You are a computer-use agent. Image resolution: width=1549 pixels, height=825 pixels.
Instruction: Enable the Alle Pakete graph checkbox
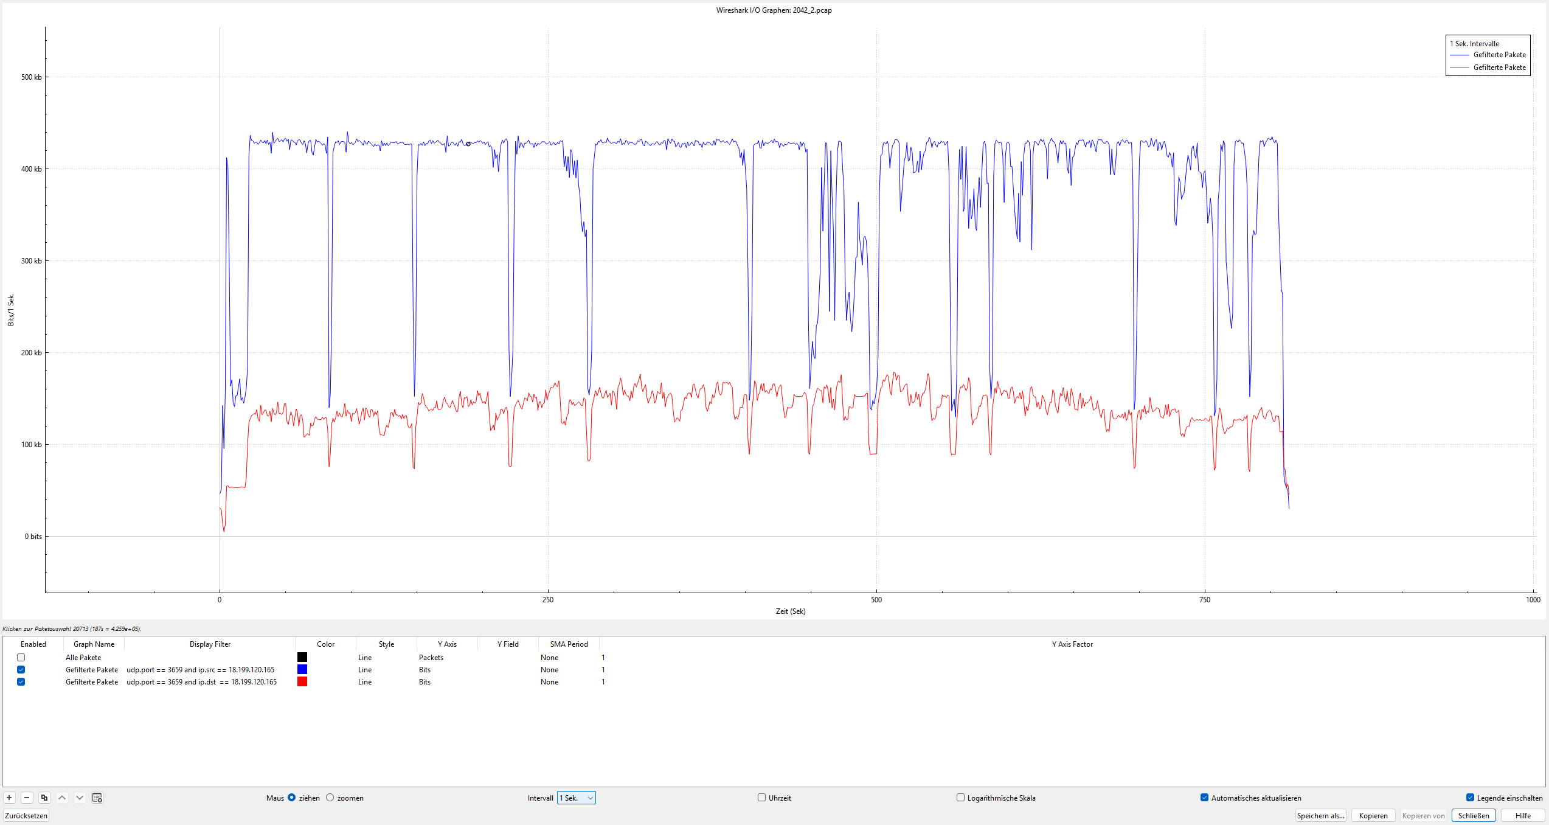tap(21, 657)
